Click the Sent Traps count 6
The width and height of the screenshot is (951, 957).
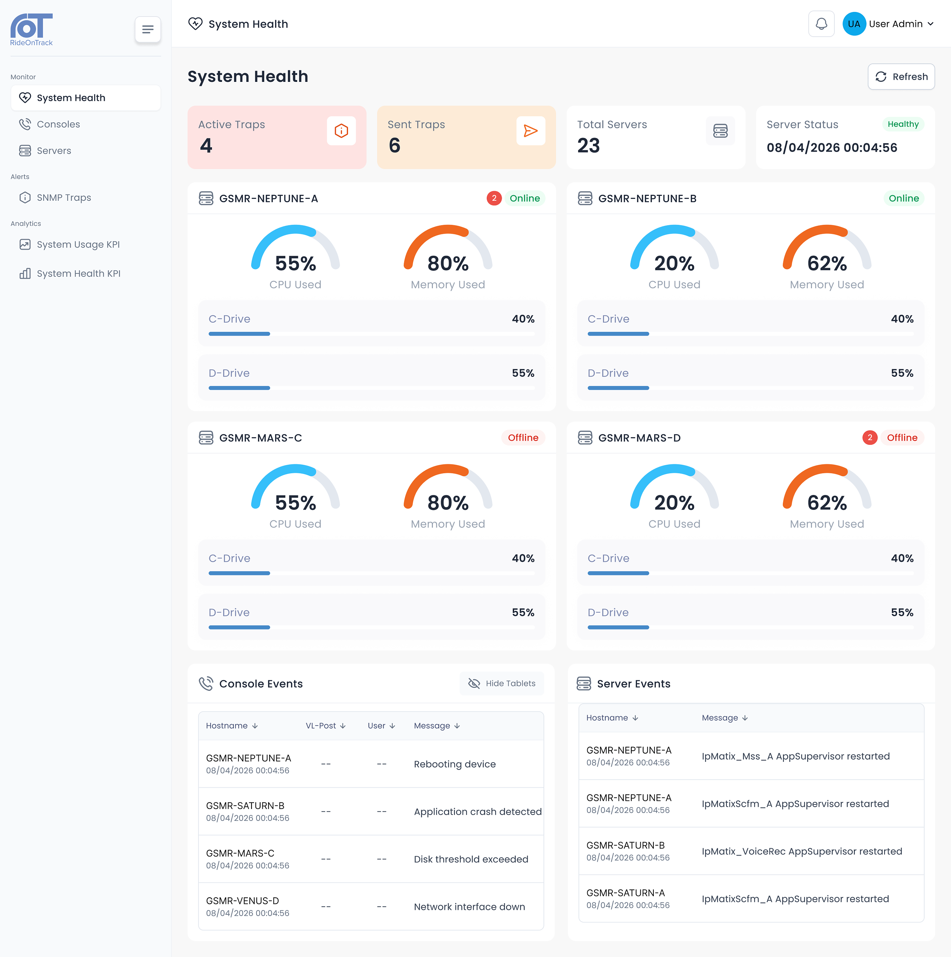[395, 146]
